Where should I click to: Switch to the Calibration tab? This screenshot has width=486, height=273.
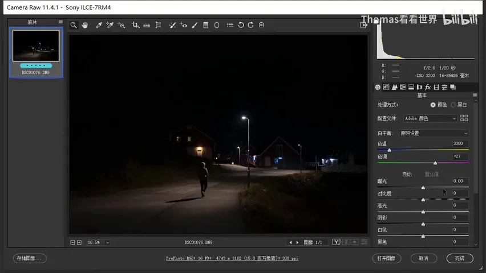tap(436, 87)
